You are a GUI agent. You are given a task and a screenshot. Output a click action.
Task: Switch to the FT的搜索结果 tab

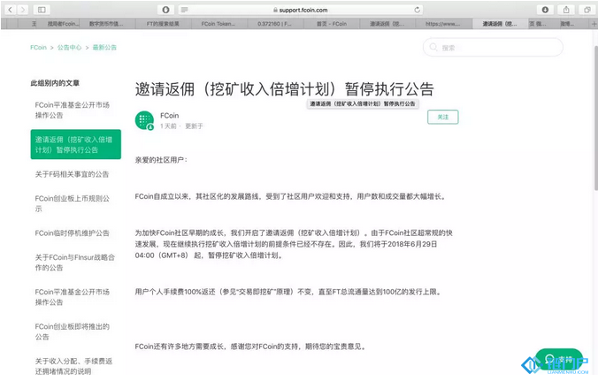click(x=161, y=24)
